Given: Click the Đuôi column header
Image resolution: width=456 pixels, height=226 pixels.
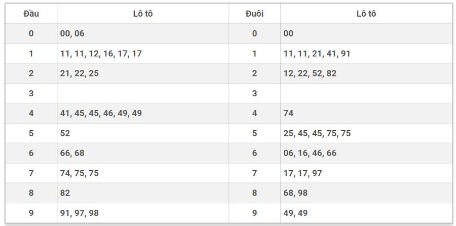Looking at the screenshot, I should [254, 14].
